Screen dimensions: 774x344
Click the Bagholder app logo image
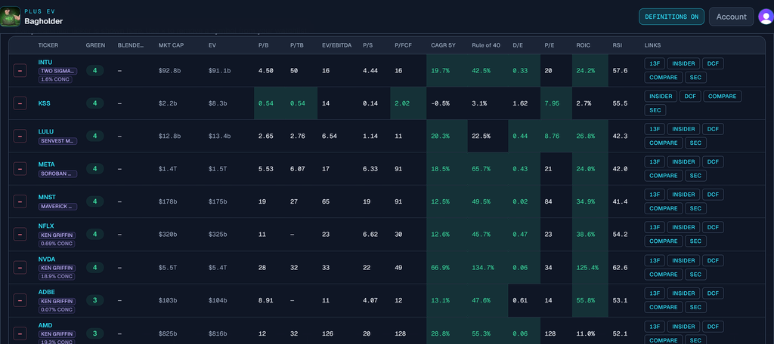11,17
